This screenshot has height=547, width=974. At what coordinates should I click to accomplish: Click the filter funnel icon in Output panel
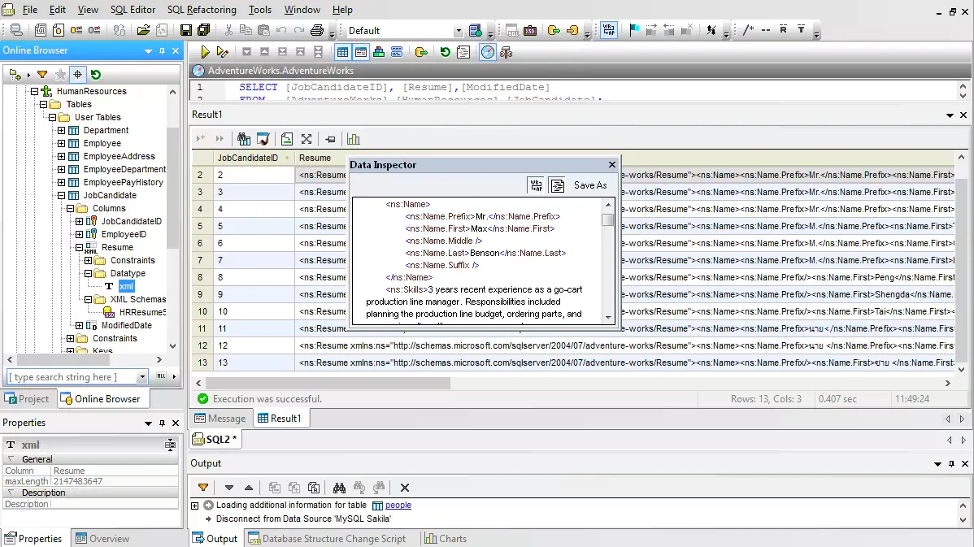coord(203,488)
